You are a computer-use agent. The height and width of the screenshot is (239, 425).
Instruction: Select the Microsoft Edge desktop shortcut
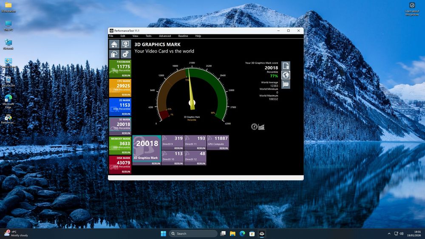[8, 101]
